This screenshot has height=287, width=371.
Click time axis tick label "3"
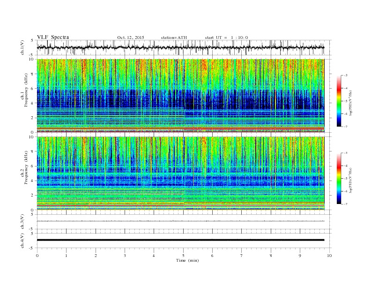coord(125,256)
